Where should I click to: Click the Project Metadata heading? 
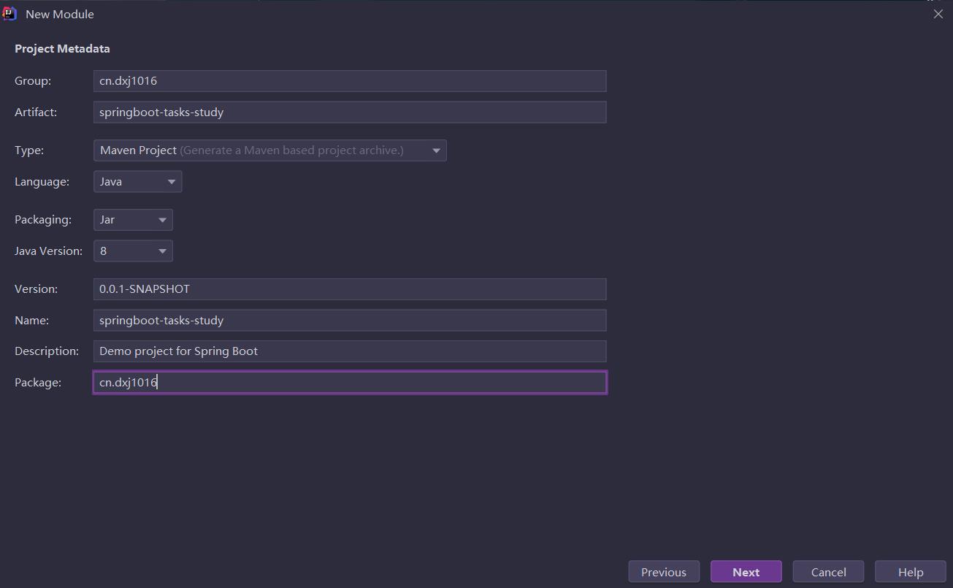(x=62, y=49)
